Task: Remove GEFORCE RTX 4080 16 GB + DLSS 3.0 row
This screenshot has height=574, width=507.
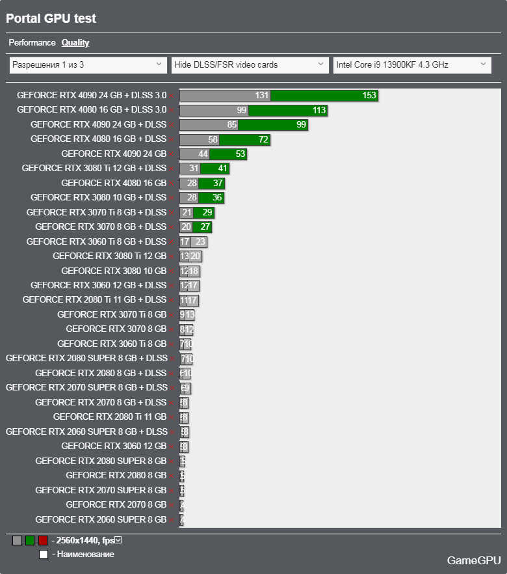Action: [172, 110]
